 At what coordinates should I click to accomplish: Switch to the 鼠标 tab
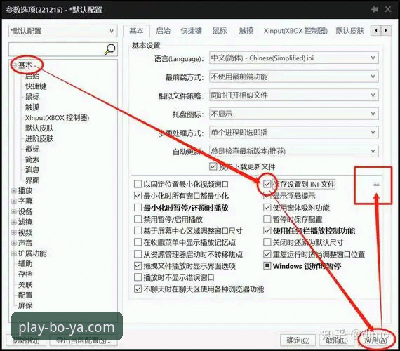[x=220, y=31]
